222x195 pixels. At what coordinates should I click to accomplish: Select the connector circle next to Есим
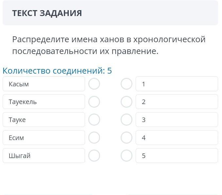pos(94,138)
